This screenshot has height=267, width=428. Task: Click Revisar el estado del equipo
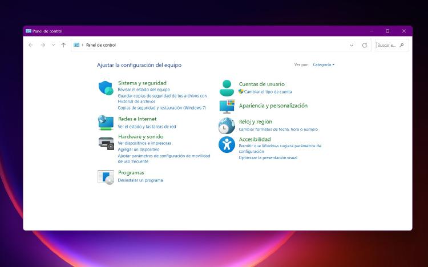[144, 90]
